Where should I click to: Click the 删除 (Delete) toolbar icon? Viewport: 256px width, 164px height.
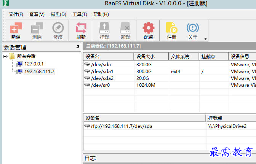[37, 31]
